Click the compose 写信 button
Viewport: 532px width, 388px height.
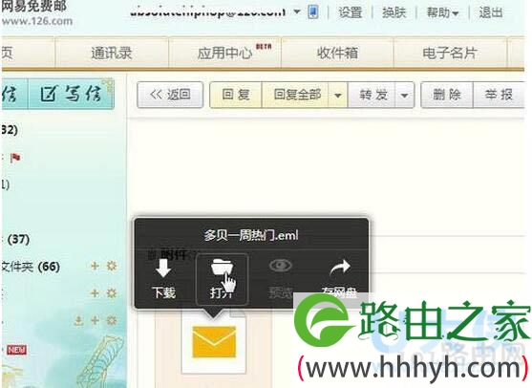click(x=72, y=94)
